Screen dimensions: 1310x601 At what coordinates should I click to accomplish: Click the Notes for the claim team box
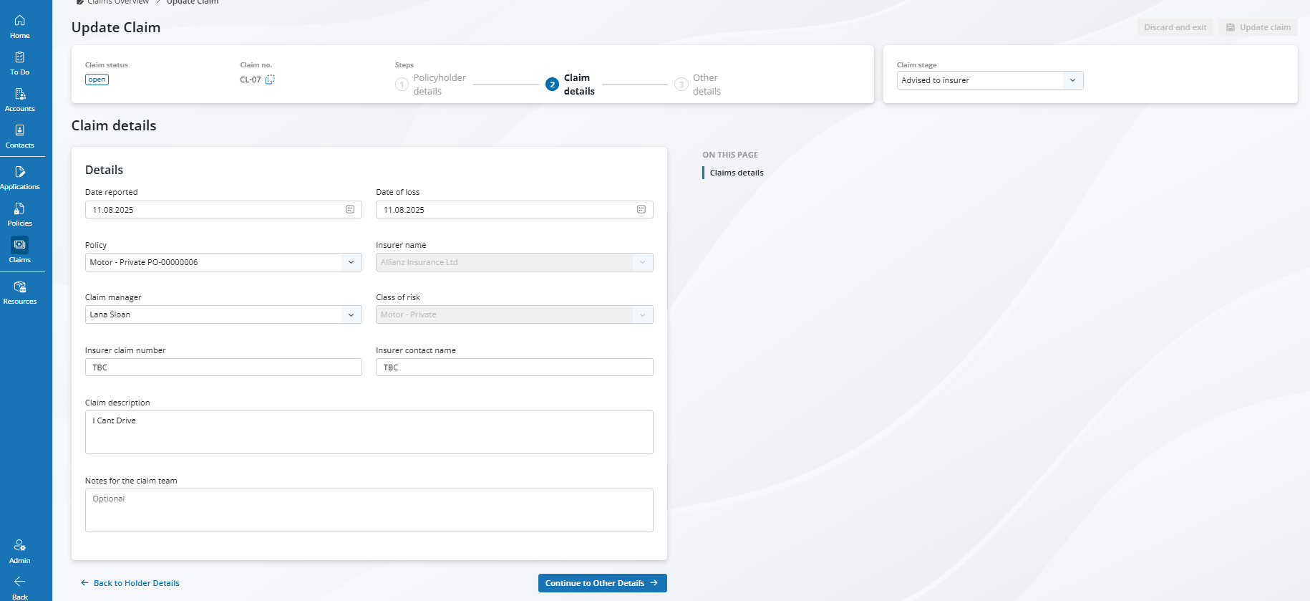click(x=369, y=510)
